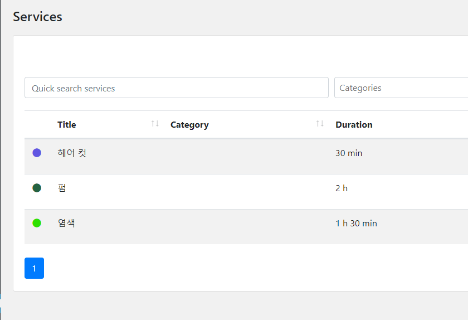This screenshot has width=468, height=320.
Task: Click the empty Category cell of 염색 row
Action: tap(245, 223)
